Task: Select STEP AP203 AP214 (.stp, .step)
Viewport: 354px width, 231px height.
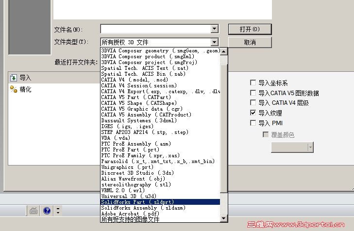Action: [x=160, y=132]
